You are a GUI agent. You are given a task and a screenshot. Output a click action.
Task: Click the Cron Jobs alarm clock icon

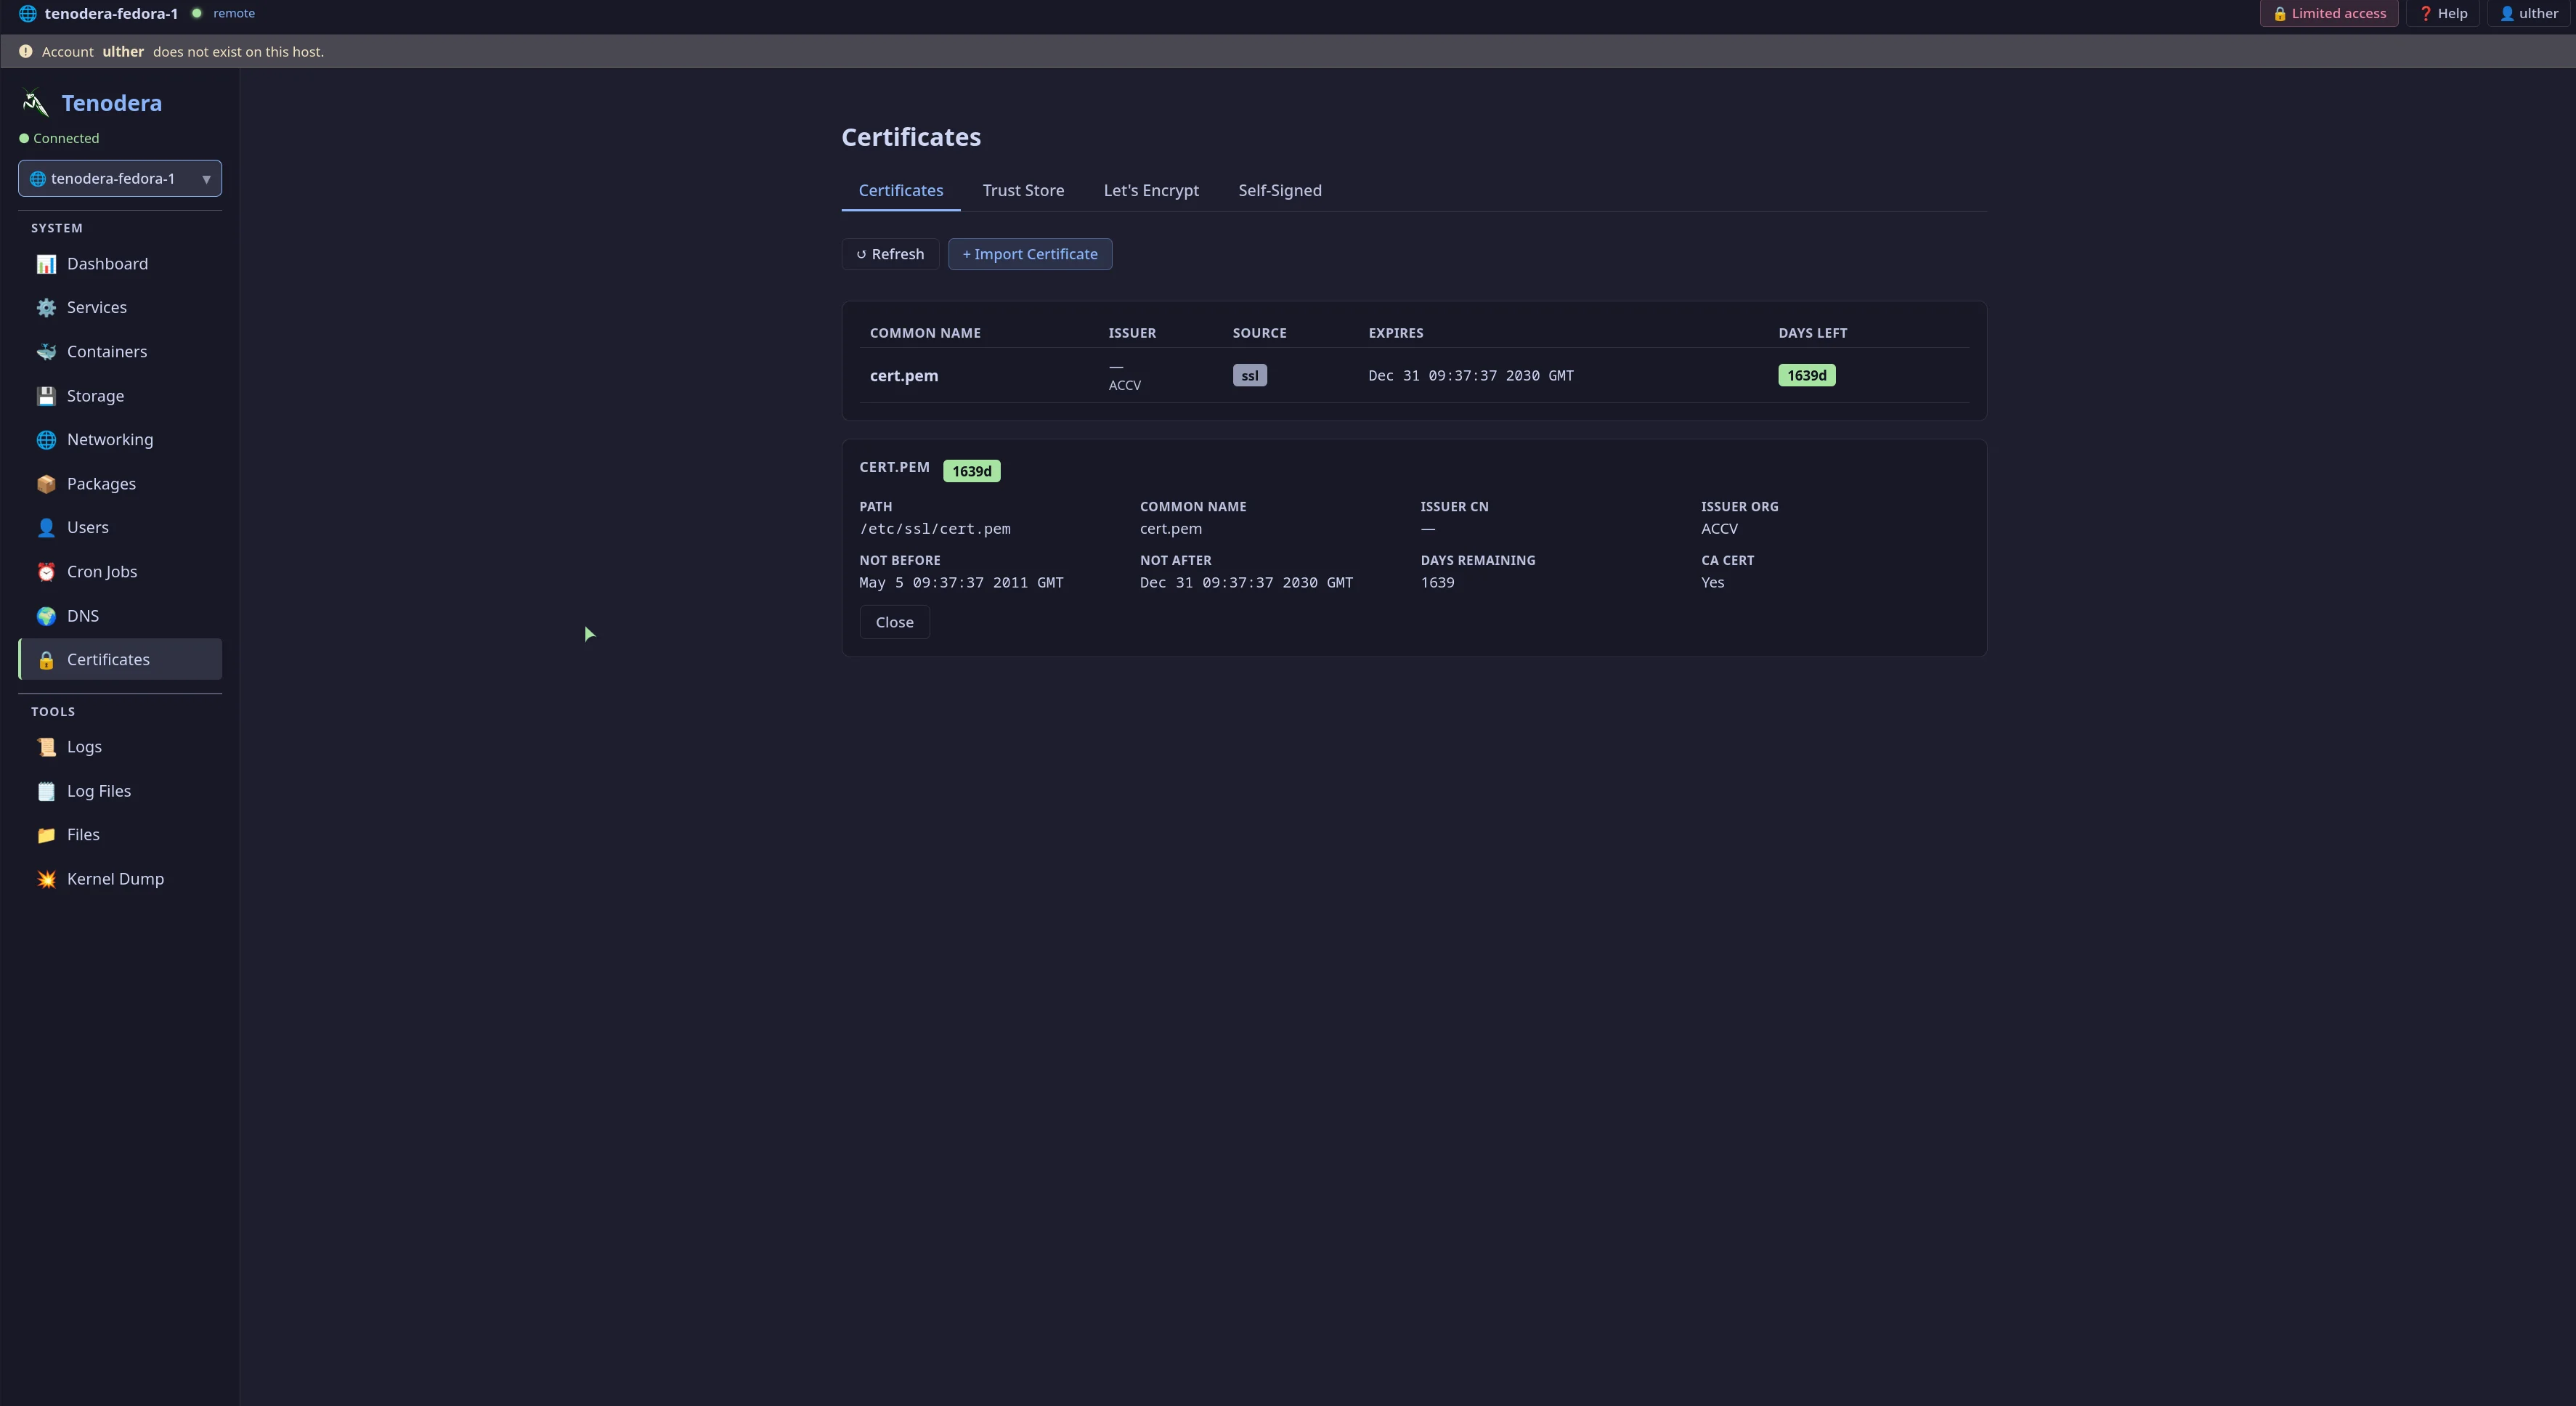coord(46,572)
